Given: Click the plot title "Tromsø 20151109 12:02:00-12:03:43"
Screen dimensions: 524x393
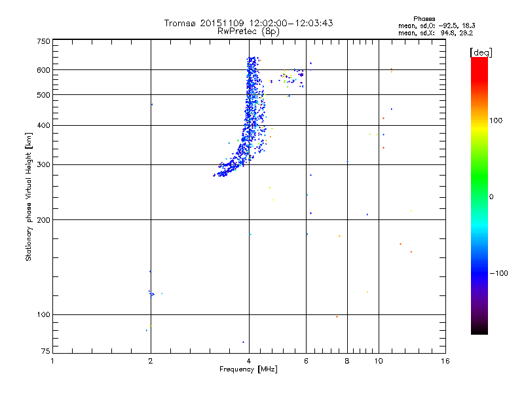Looking at the screenshot, I should [x=248, y=23].
